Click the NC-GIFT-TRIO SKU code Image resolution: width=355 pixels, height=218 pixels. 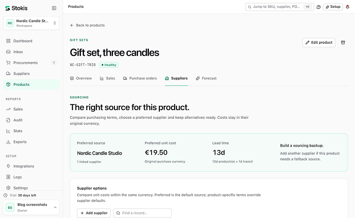tap(83, 65)
